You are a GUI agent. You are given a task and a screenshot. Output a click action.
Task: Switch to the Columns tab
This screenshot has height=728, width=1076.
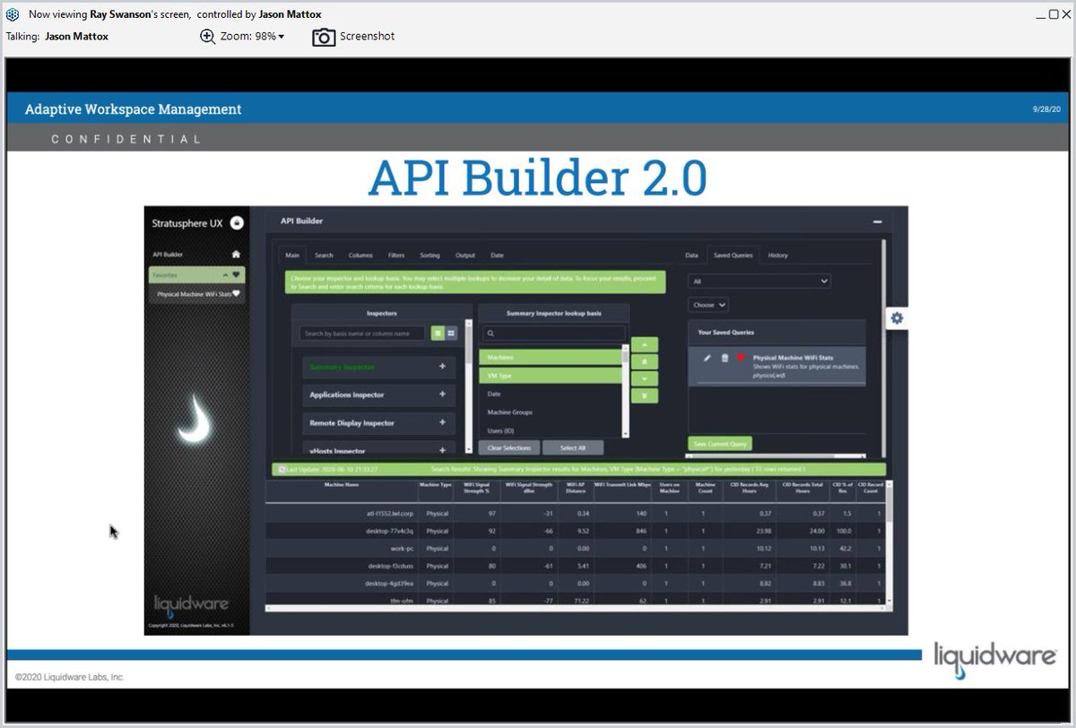360,256
